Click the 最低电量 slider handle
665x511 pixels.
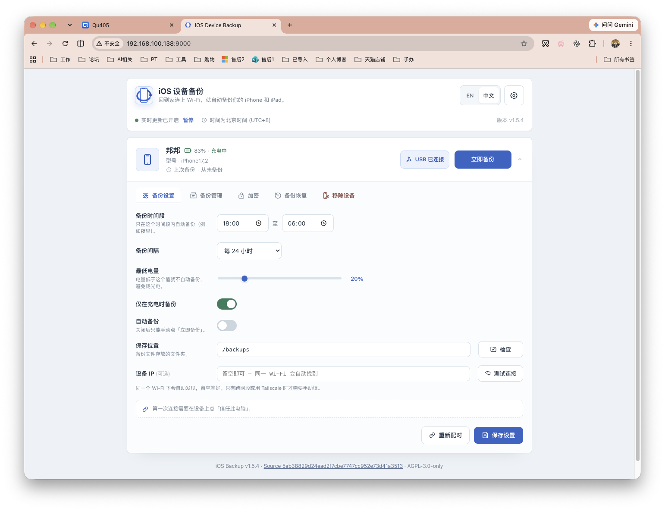click(x=245, y=279)
